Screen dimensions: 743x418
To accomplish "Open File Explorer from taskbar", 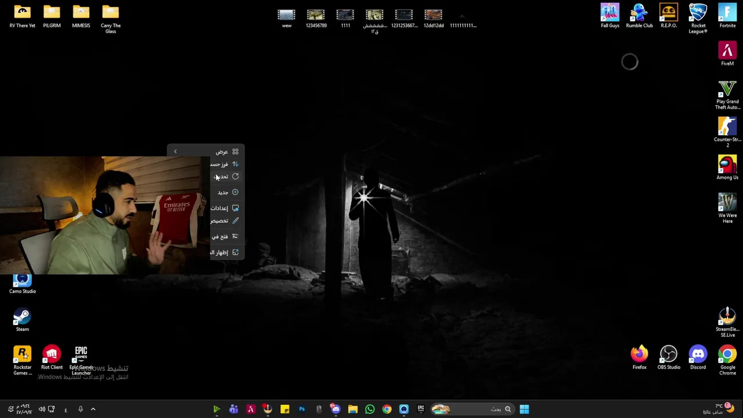I will pos(352,409).
